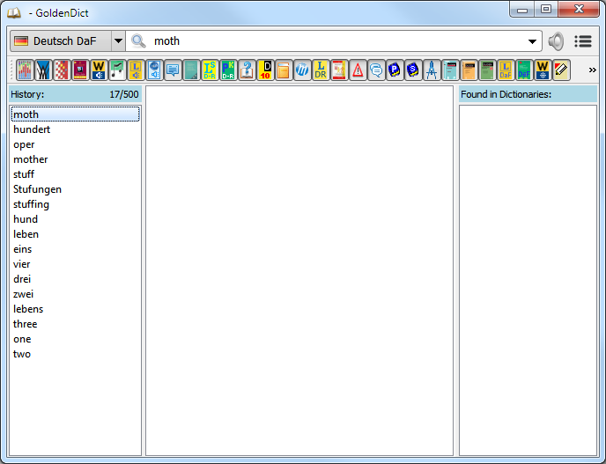Select history entry mother
Viewport: 606px width, 464px height.
76,159
